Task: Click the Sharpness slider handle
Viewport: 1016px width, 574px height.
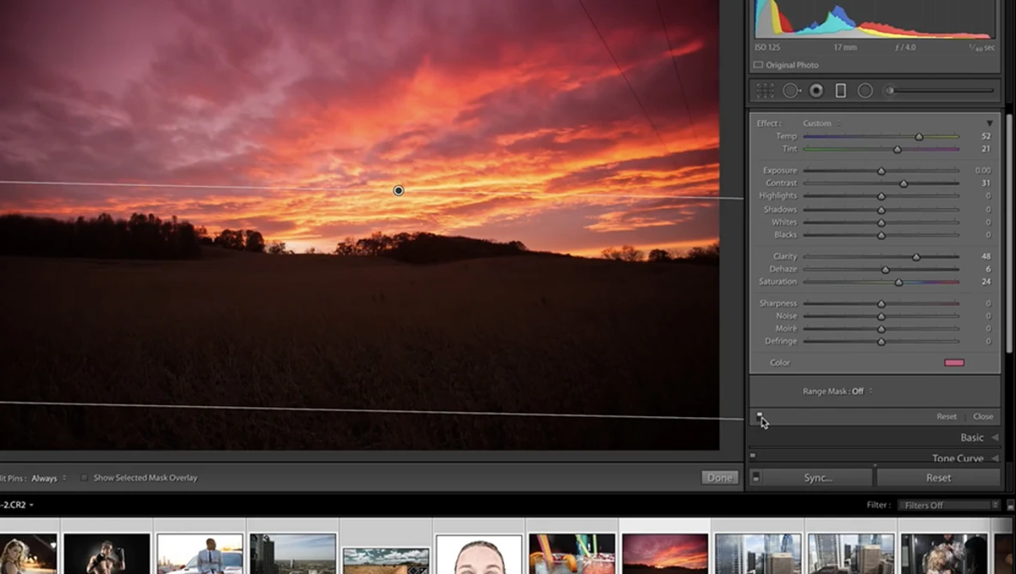Action: [881, 303]
